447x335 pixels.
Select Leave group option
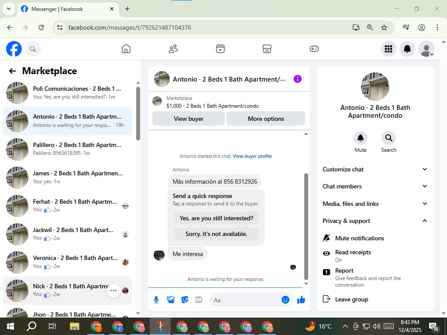pos(375,299)
